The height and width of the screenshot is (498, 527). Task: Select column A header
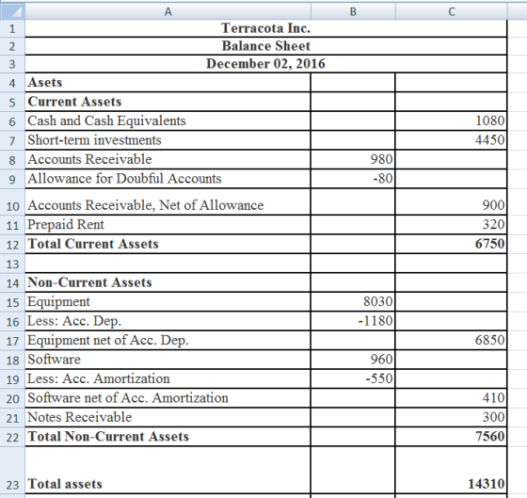coord(168,12)
